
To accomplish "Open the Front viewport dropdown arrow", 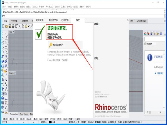I will [x=15, y=73].
